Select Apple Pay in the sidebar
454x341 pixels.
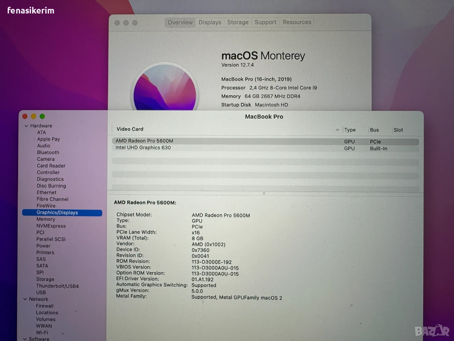(49, 139)
